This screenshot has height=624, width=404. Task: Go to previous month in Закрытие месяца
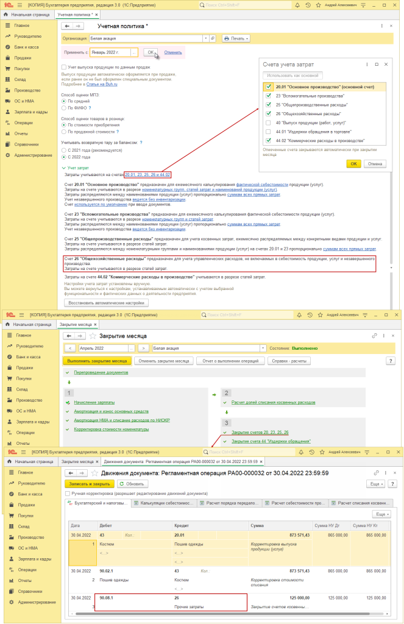point(70,348)
